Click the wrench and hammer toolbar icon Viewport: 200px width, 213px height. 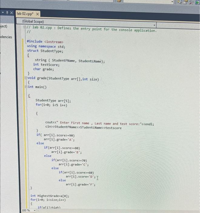click(191, 2)
